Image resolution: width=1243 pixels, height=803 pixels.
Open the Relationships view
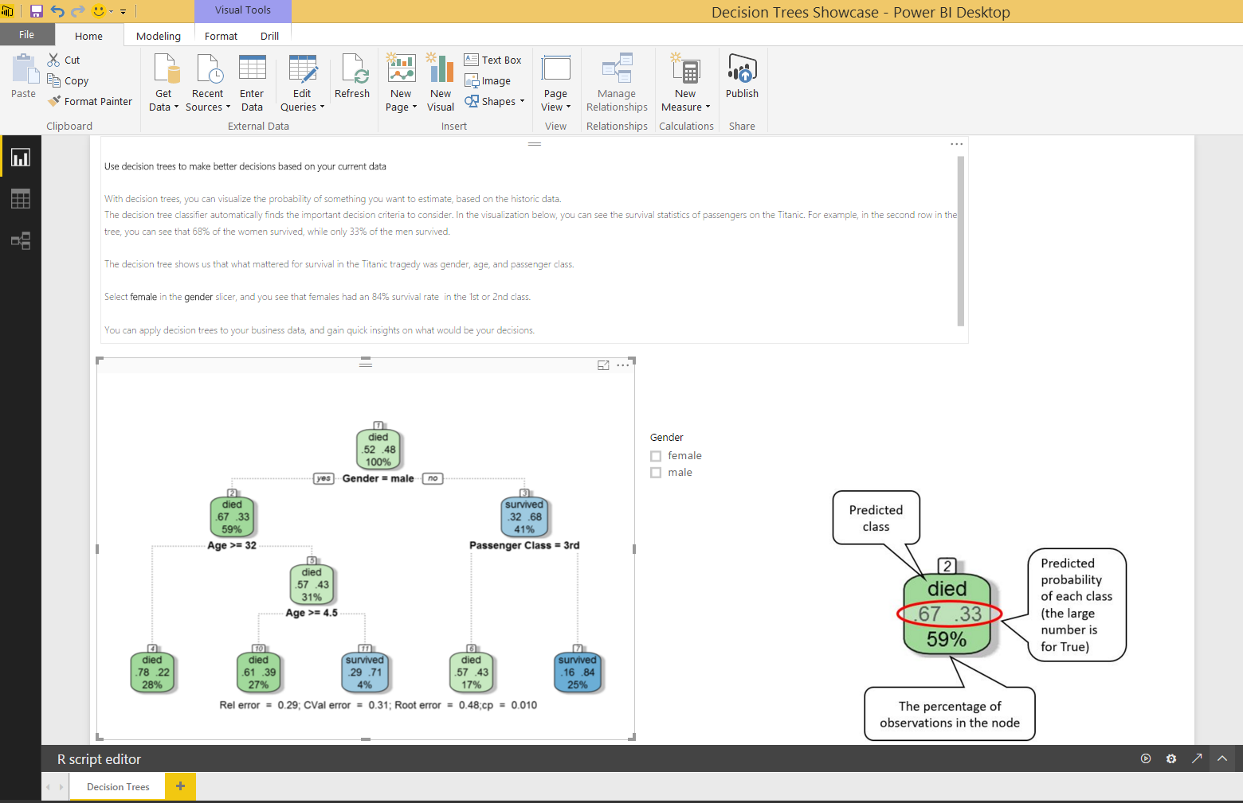(x=20, y=241)
